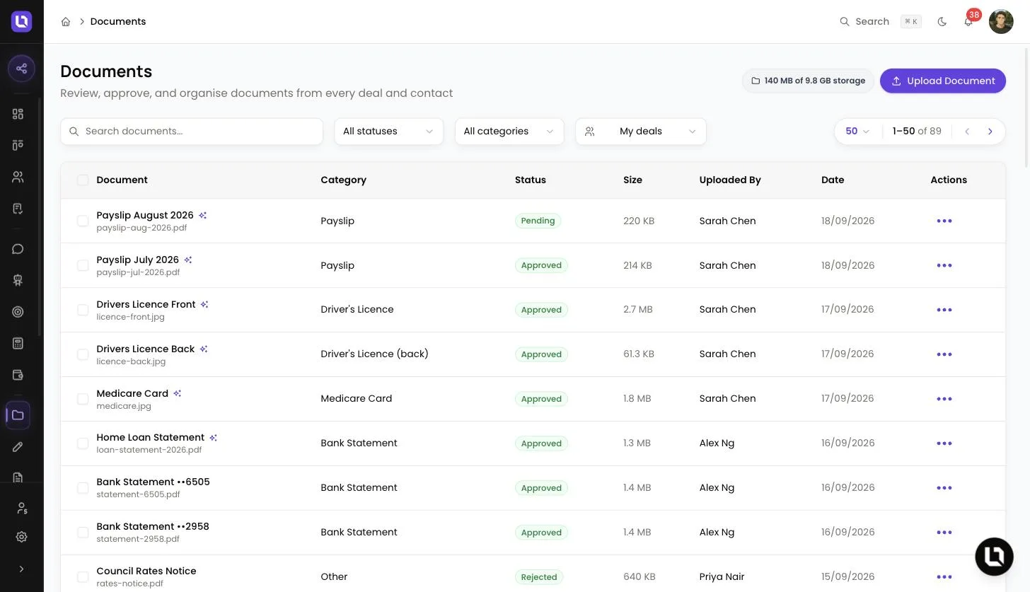Screen dimensions: 1030x592
Task: Click the Uploaded By column header
Action: coord(730,180)
